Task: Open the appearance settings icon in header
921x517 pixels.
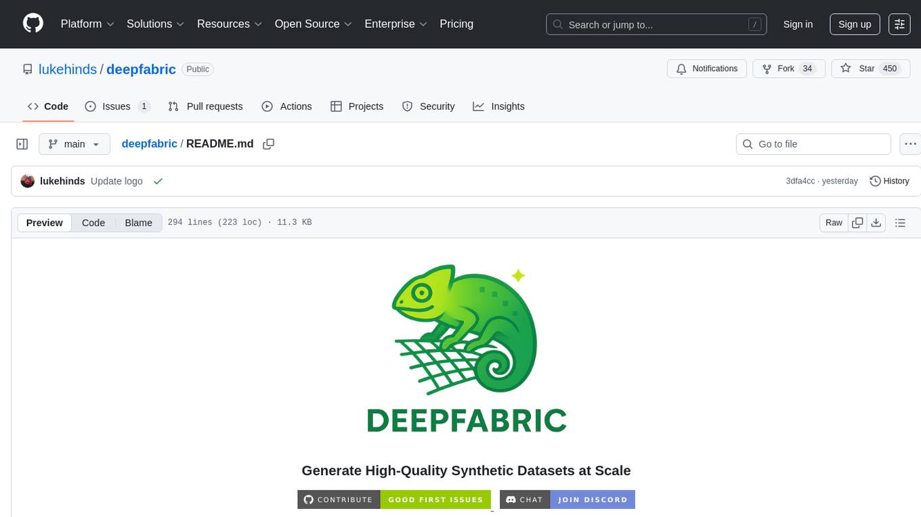Action: [x=899, y=24]
